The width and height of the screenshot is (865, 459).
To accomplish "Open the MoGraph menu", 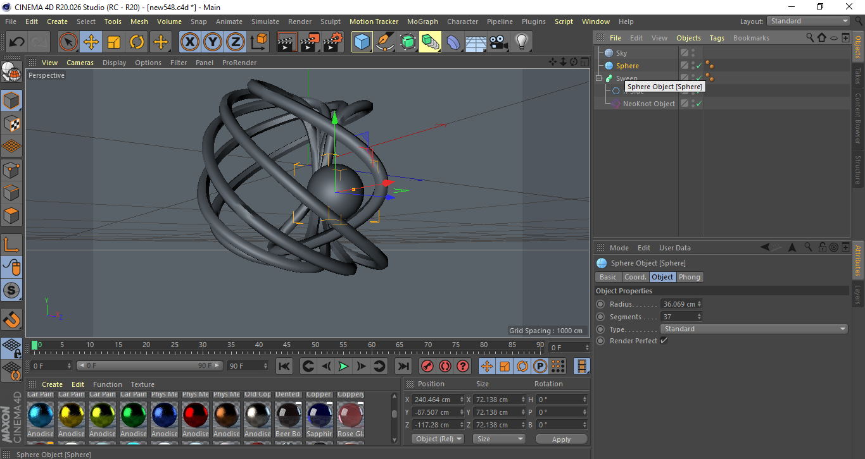I will tap(422, 21).
